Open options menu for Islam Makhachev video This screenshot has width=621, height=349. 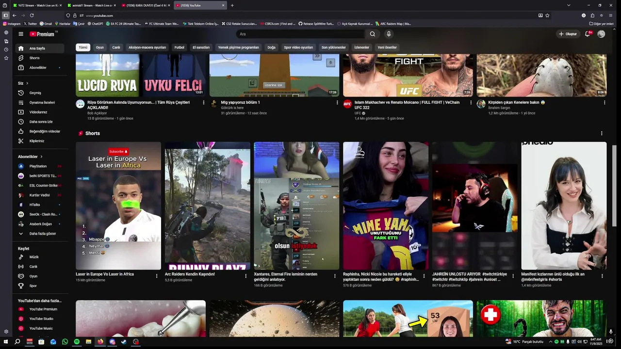pyautogui.click(x=471, y=103)
